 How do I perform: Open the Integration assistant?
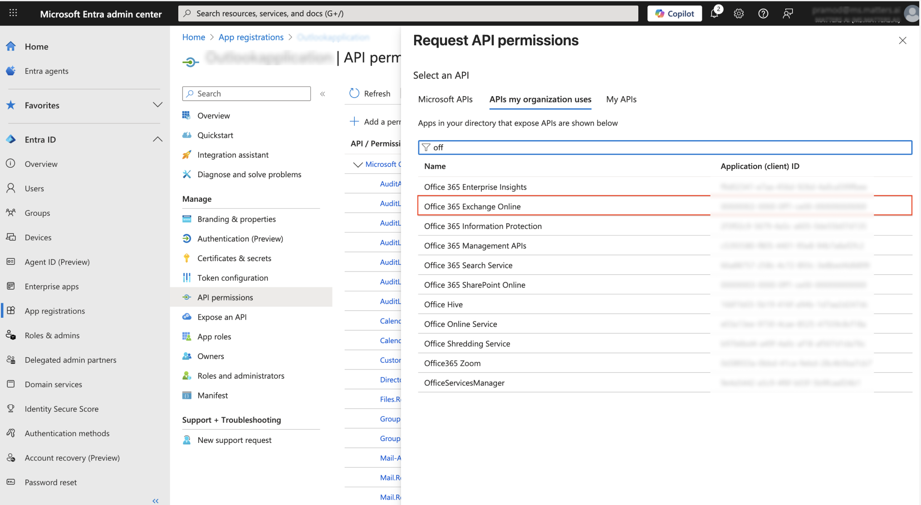click(x=233, y=155)
